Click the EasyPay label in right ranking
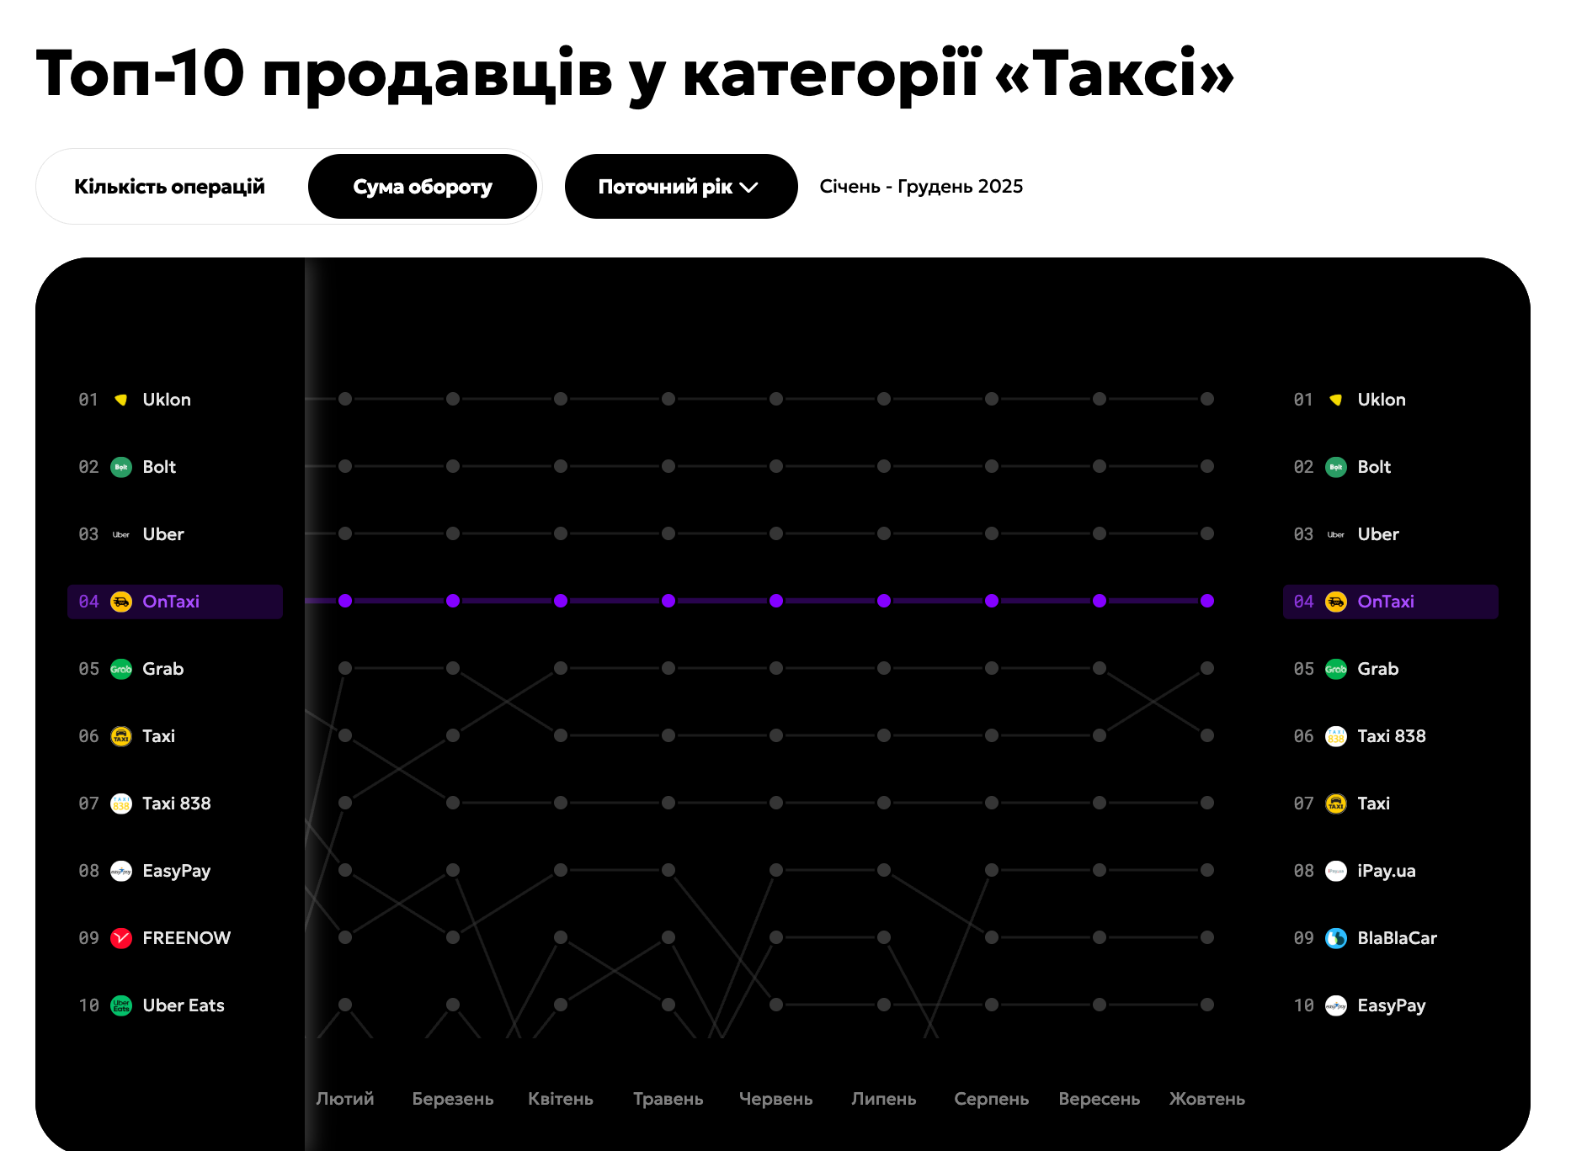The height and width of the screenshot is (1151, 1571). pyautogui.click(x=1391, y=1005)
